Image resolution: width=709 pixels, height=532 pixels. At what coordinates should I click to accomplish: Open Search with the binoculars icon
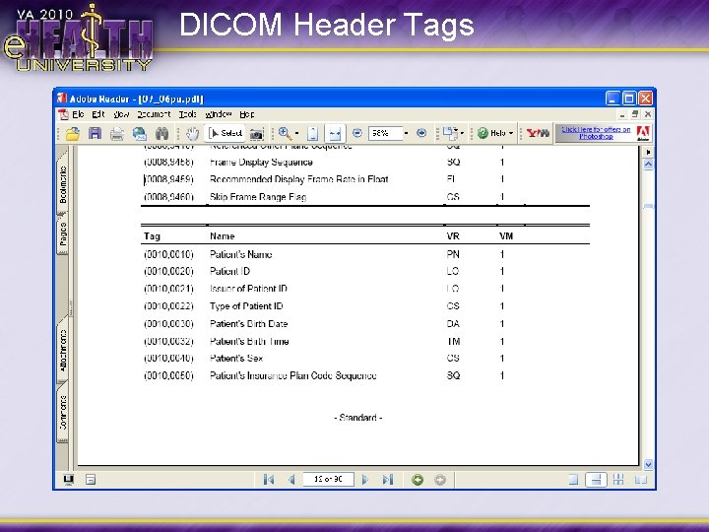[161, 133]
